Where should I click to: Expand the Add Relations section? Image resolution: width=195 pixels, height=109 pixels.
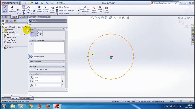(x=64, y=62)
